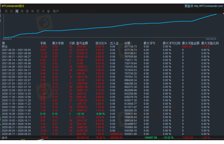Viewport: 224px width, 144px height.
Task: Select the 2020.11.30 ~ 2020.12.06 row
Action: pyautogui.click(x=111, y=97)
